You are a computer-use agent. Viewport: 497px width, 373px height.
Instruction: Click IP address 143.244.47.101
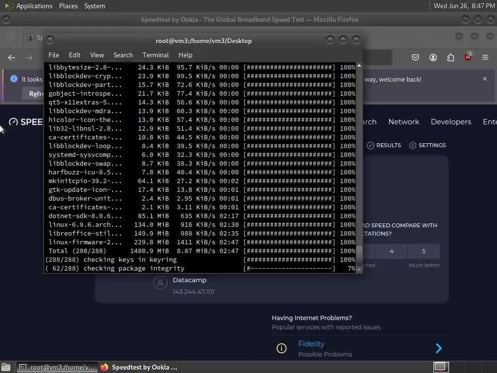coord(193,292)
